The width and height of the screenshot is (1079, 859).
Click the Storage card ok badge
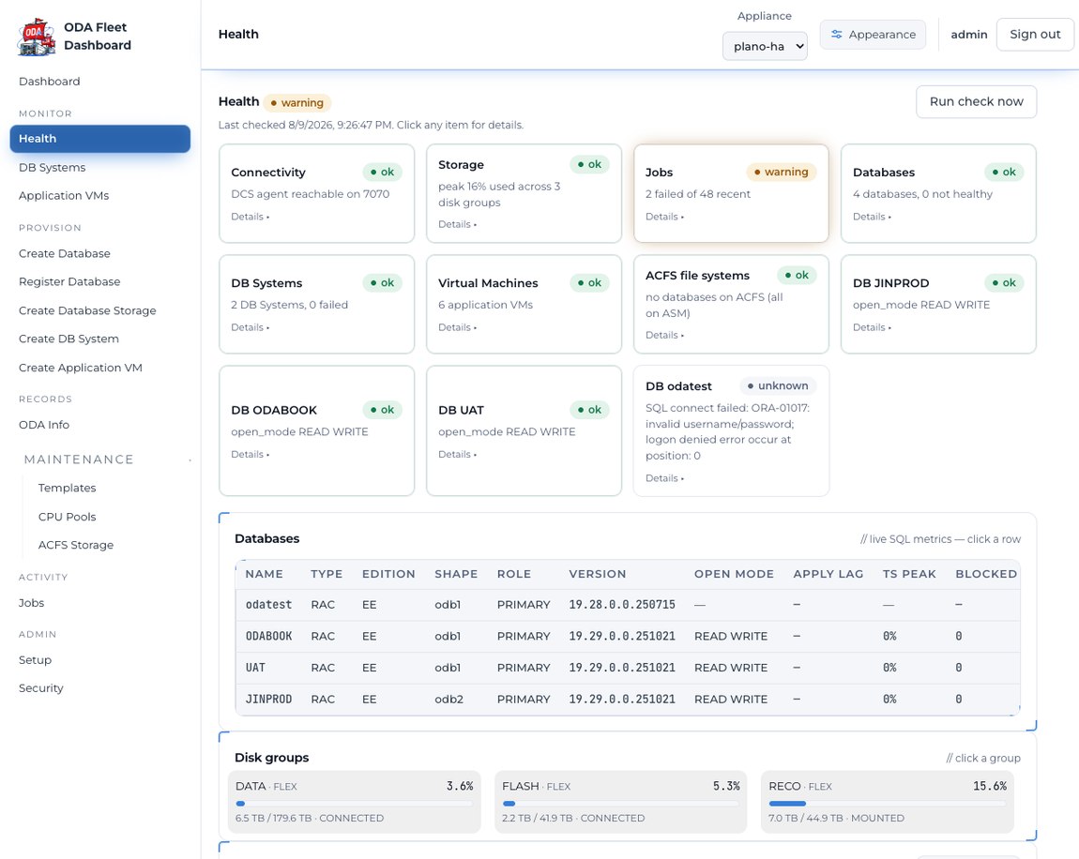tap(589, 164)
